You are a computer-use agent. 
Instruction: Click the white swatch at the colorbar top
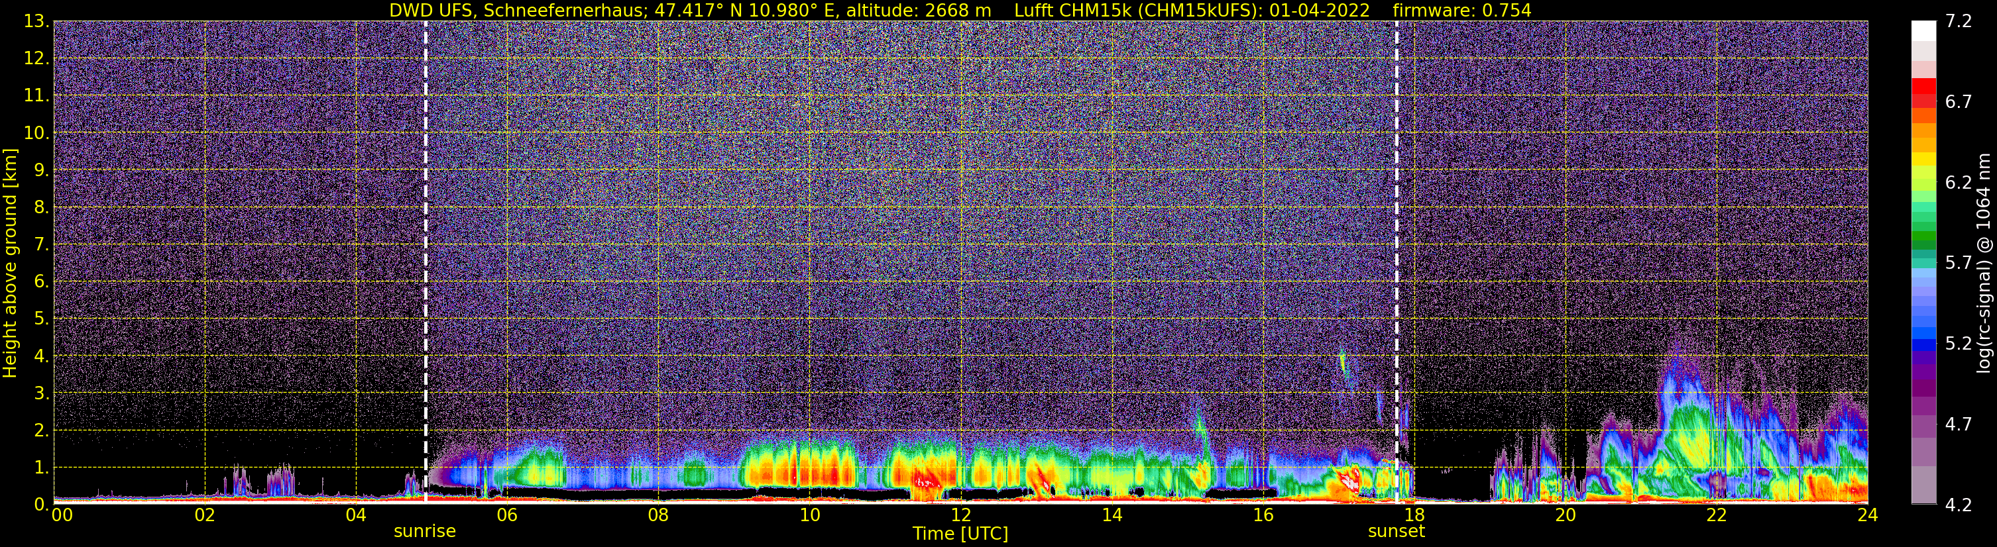(x=1923, y=30)
